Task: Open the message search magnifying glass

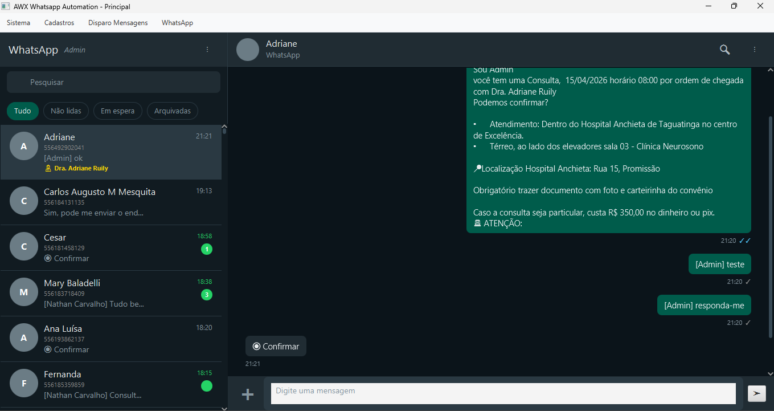Action: point(724,50)
